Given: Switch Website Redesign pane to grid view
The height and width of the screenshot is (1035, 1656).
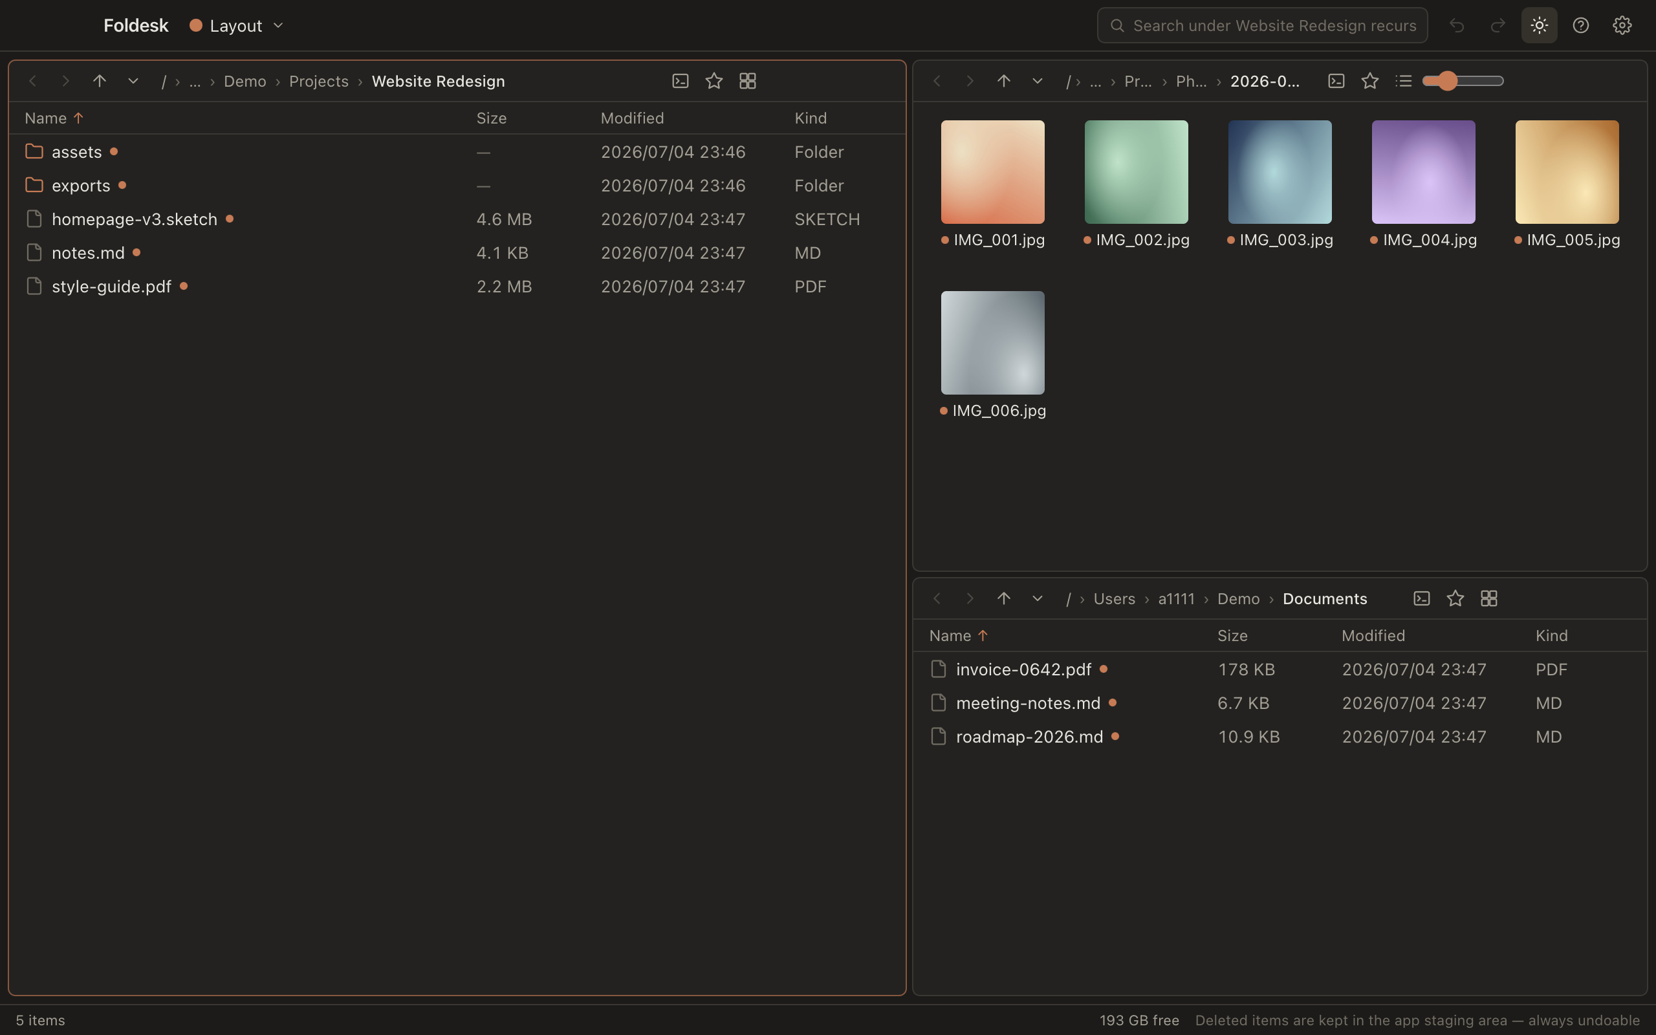Looking at the screenshot, I should (x=748, y=81).
